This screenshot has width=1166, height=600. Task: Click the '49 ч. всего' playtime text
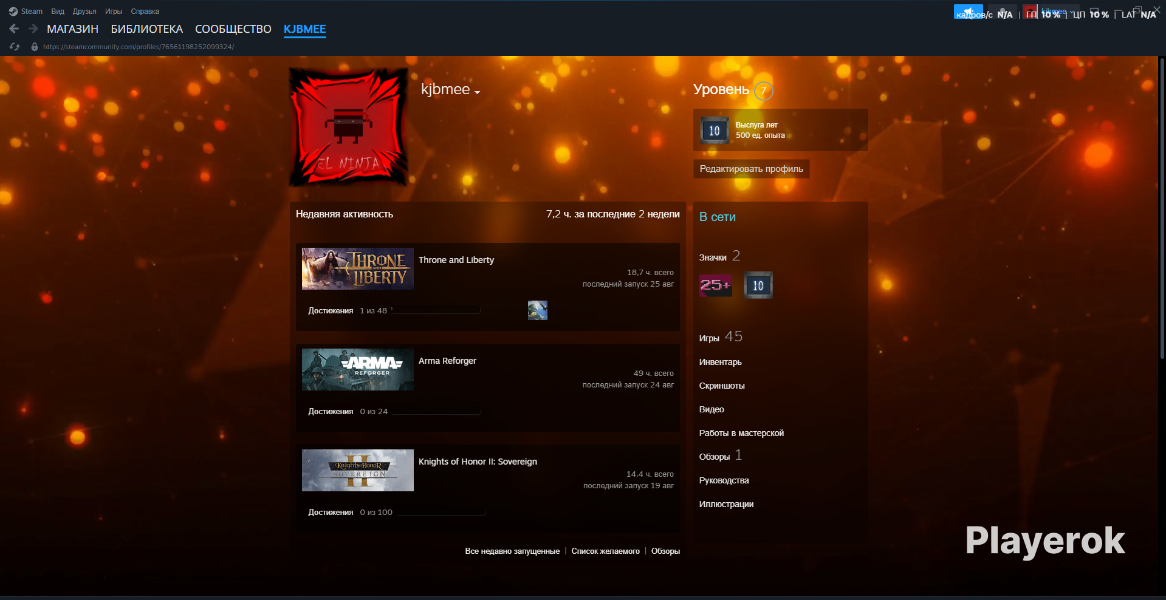pos(653,373)
